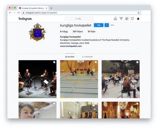Screen dimensions: 158x128
Task: Bookmark page with the star icon
Action: [x=139, y=13]
